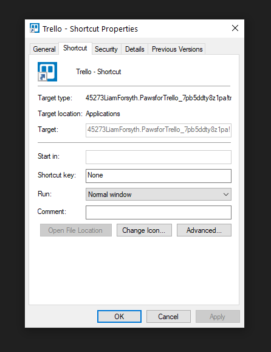
Task: Click the greyed-out Target path field
Action: click(159, 130)
